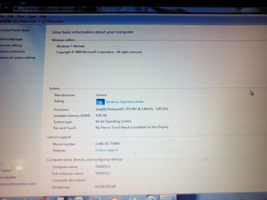Click the phone number 1-866-45-THINK

pos(107,143)
